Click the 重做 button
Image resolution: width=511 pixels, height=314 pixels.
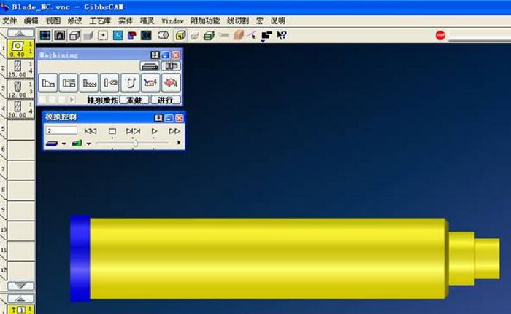coord(134,101)
